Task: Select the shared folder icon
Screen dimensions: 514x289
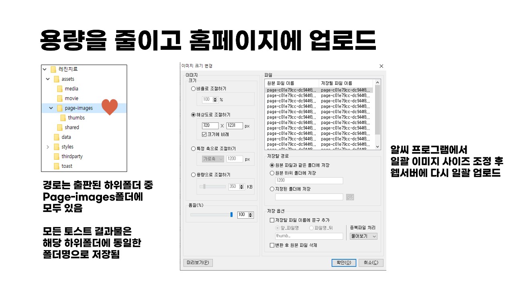Action: coord(60,127)
